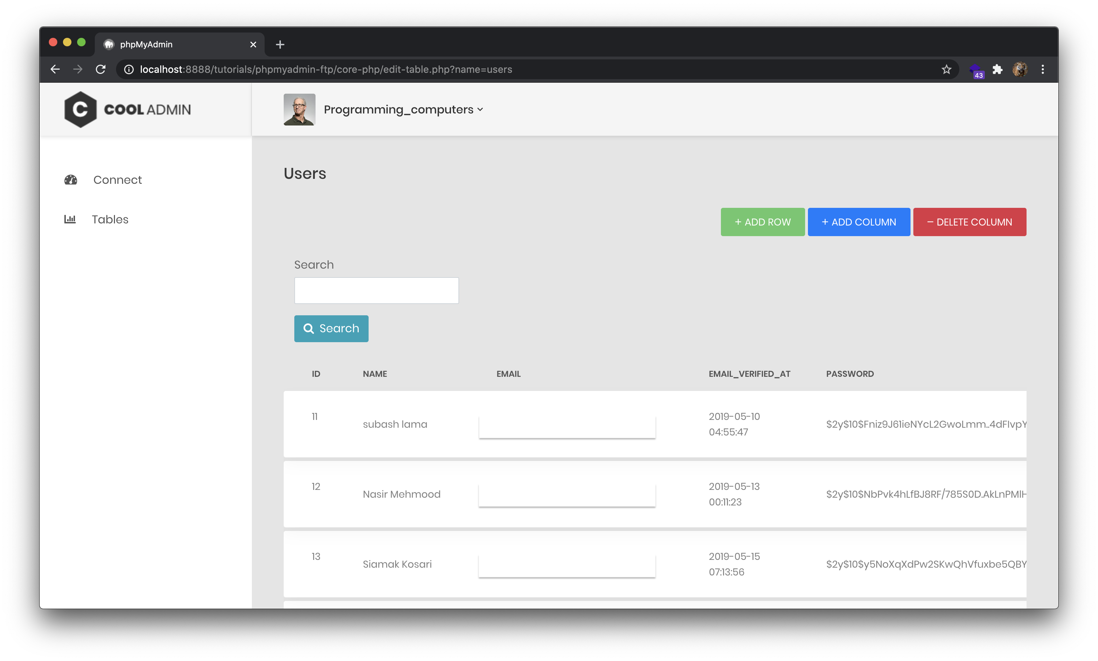
Task: Open the Chrome profile avatar
Action: point(1021,69)
